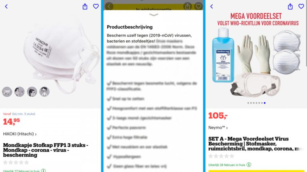
Task: Show delivery info next to 28 februari
Action: [x=249, y=165]
